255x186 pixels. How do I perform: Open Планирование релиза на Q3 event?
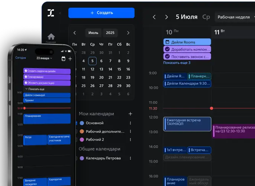234,131
